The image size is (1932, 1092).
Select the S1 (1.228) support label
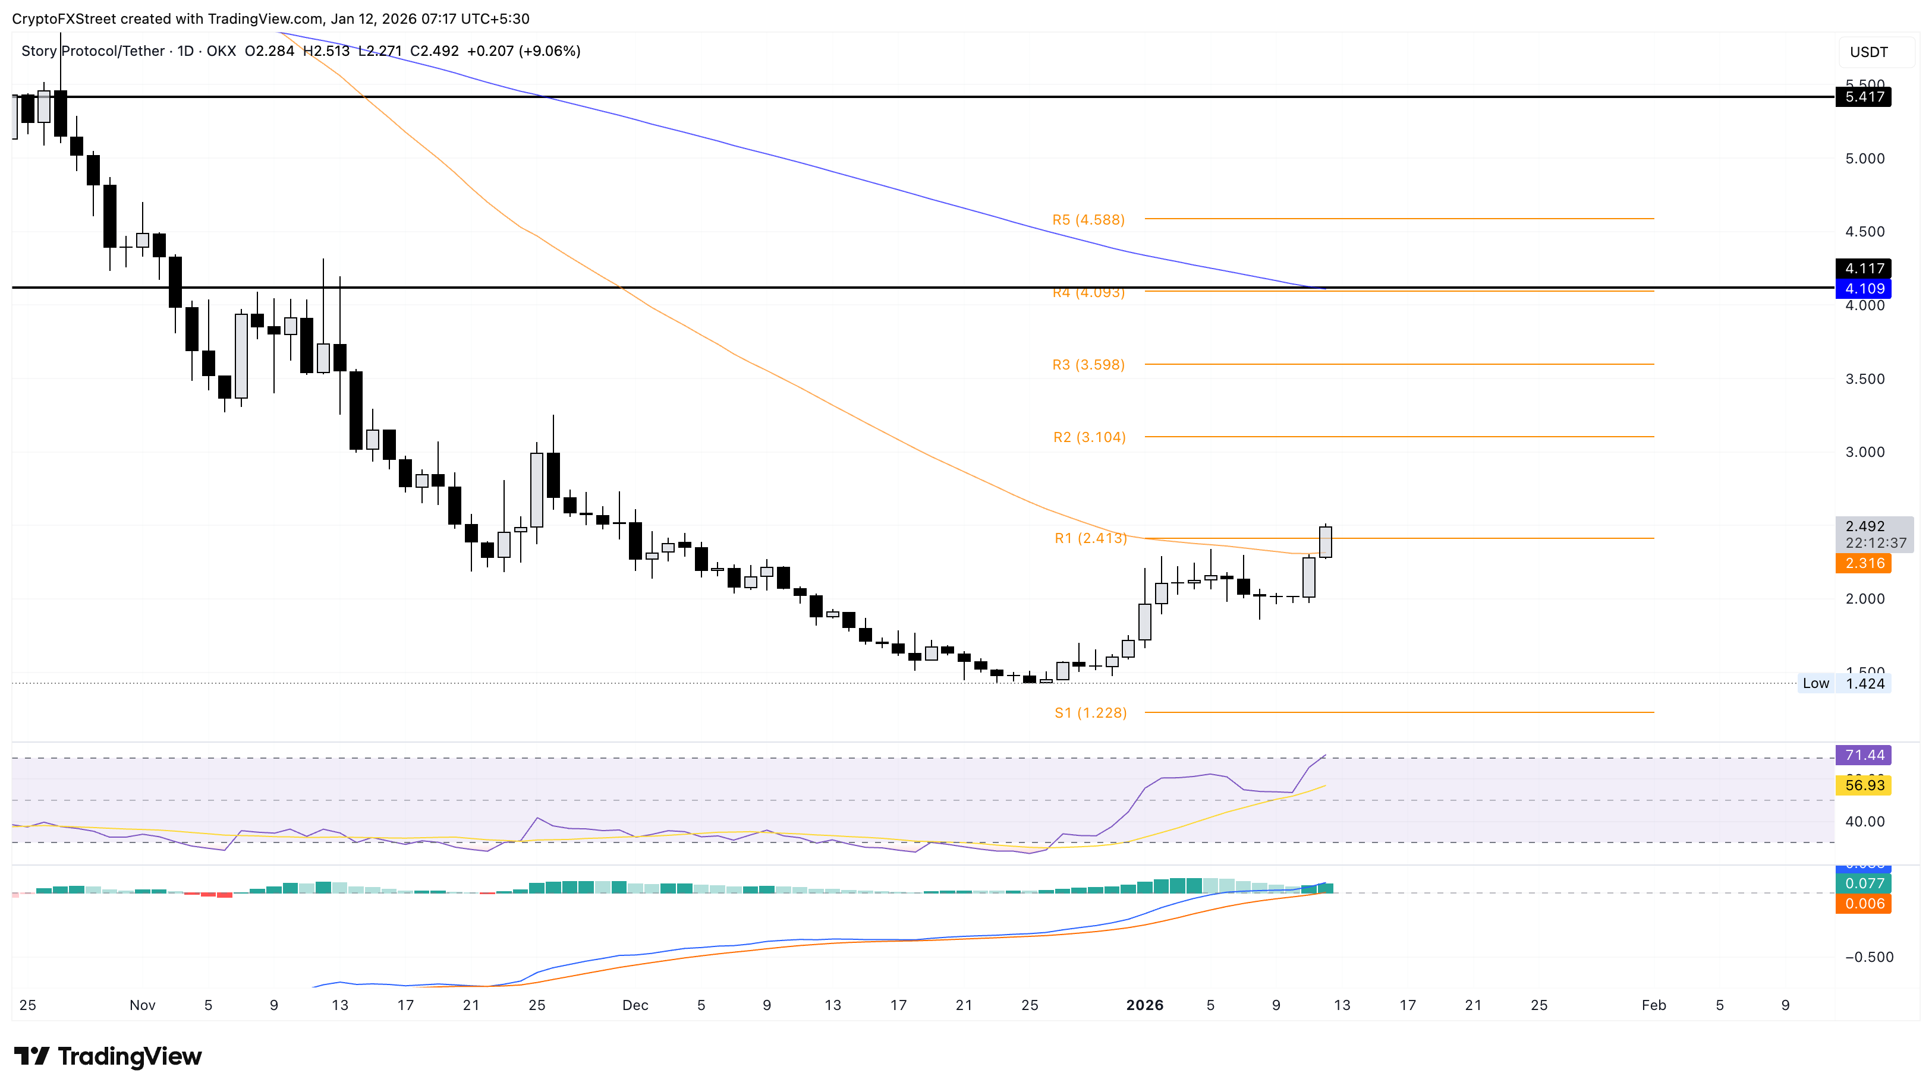[1090, 712]
